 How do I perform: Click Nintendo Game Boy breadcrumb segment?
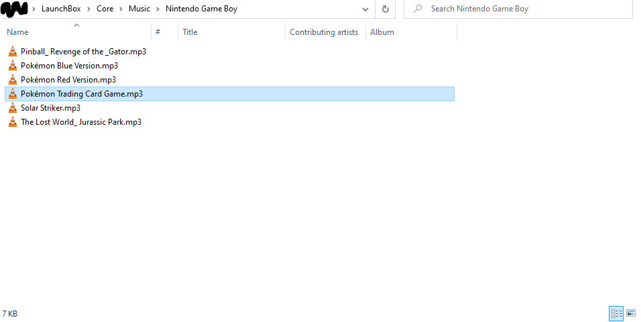(202, 9)
